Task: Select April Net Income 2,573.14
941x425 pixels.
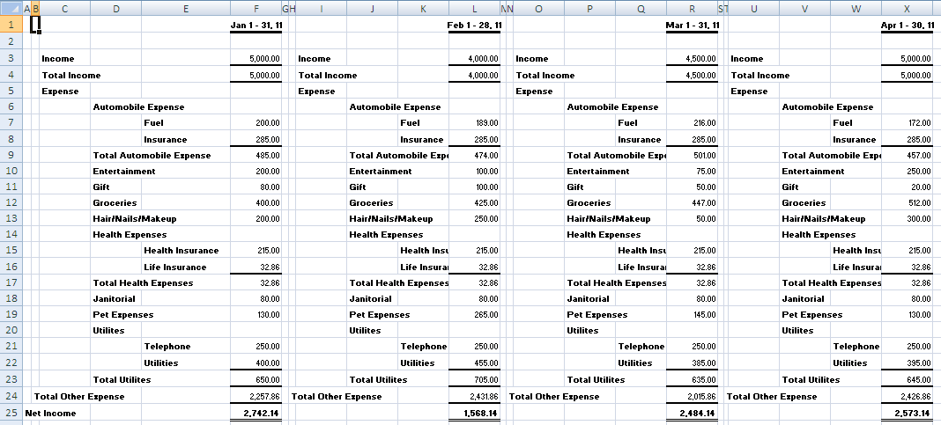Action: (908, 413)
